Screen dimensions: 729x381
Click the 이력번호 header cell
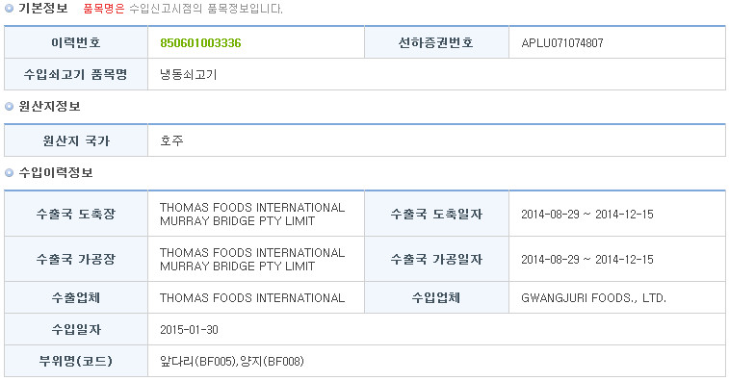tap(76, 42)
